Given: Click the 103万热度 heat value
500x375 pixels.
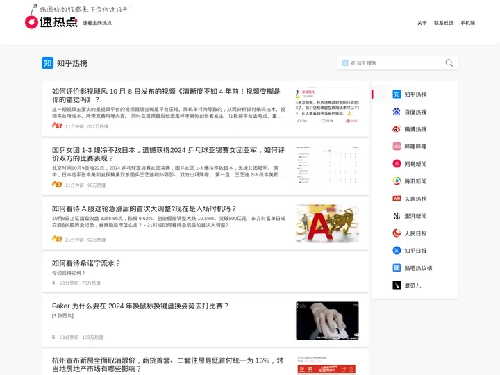Looking at the screenshot, I should 92,337.
